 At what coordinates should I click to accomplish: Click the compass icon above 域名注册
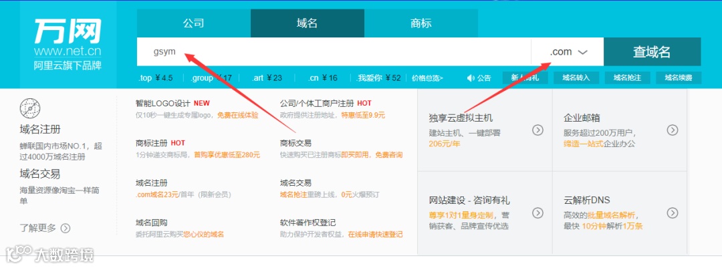30,109
